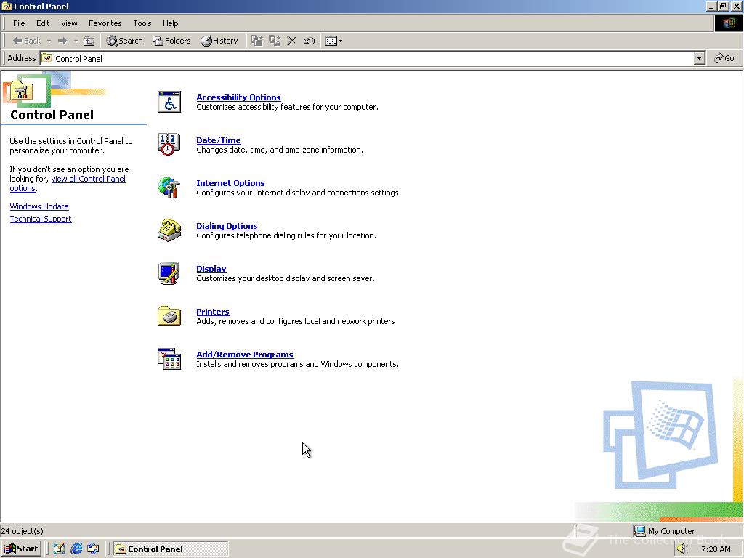Screen dimensions: 744x558
Task: Open the Add/Remove Programs link
Action: coord(245,355)
